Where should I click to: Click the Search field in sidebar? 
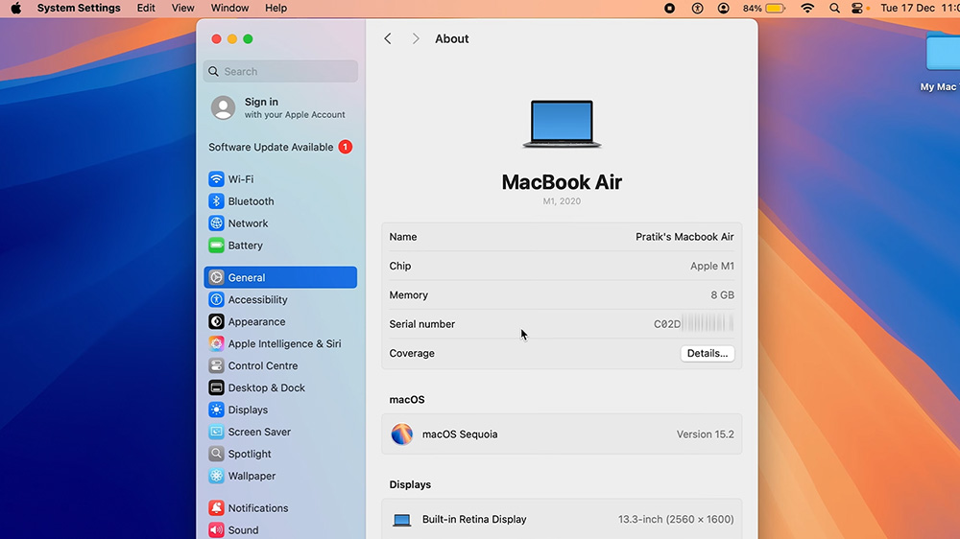pyautogui.click(x=280, y=72)
